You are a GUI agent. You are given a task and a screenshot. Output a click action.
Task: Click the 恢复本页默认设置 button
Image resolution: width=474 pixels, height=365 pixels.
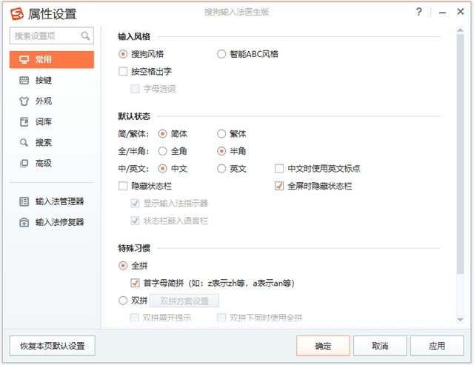52,345
